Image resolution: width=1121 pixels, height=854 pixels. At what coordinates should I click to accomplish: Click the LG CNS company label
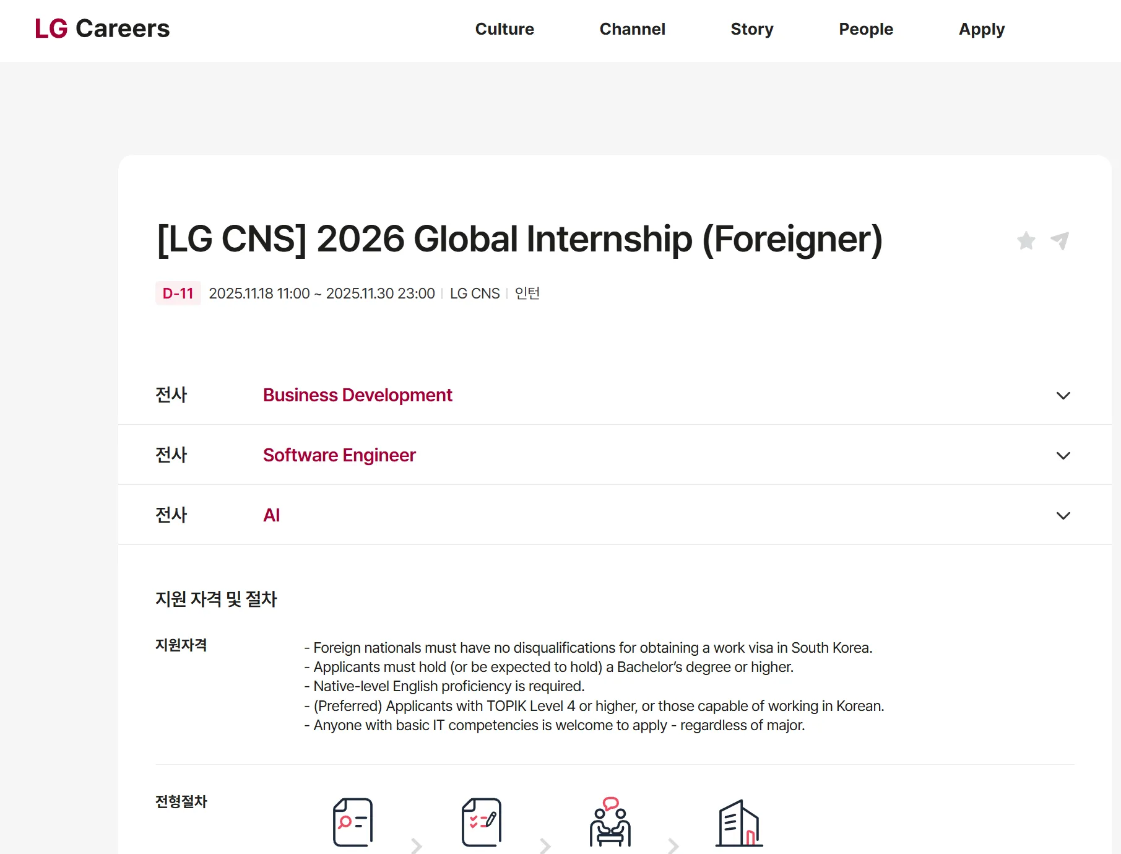(475, 294)
